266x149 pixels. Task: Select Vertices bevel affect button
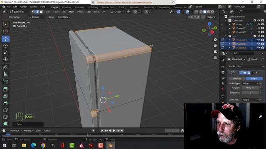click(x=237, y=79)
